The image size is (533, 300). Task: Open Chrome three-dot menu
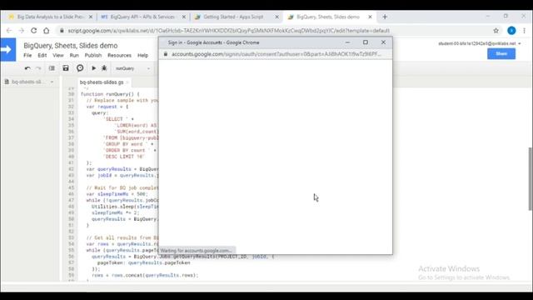point(525,31)
